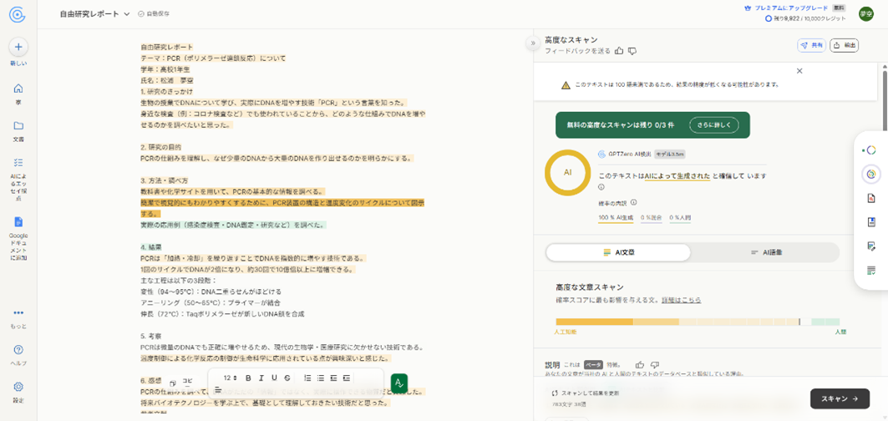Expand the 自由研究レポート document title dropdown
This screenshot has width=888, height=421.
pos(127,14)
